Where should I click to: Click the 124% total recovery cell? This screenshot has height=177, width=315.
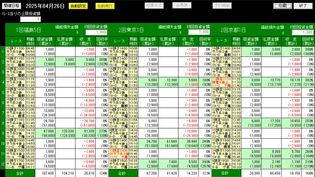pos(102,173)
